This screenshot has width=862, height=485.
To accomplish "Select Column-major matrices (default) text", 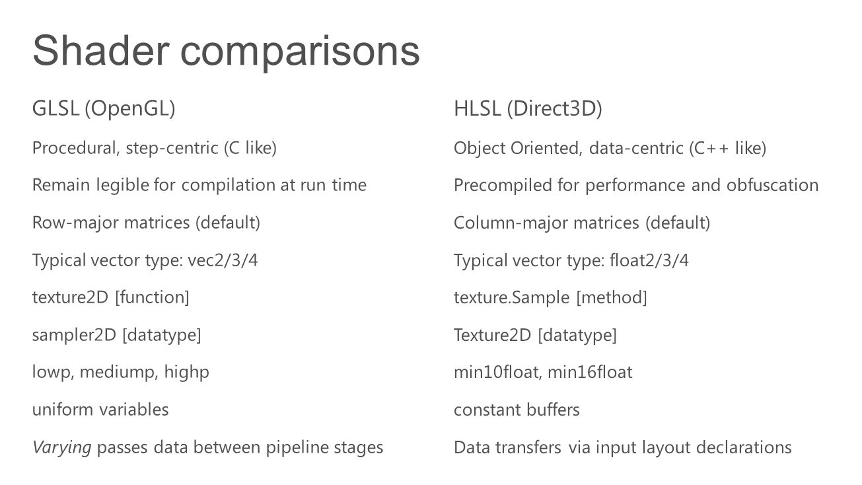I will click(582, 223).
